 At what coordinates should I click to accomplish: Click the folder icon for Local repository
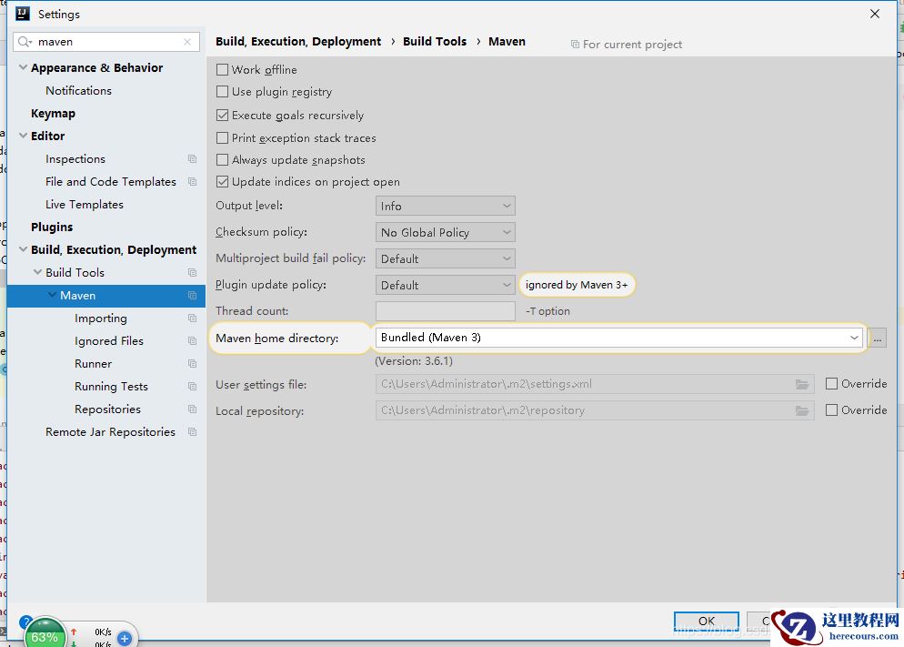(801, 410)
